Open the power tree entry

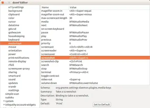(12, 54)
